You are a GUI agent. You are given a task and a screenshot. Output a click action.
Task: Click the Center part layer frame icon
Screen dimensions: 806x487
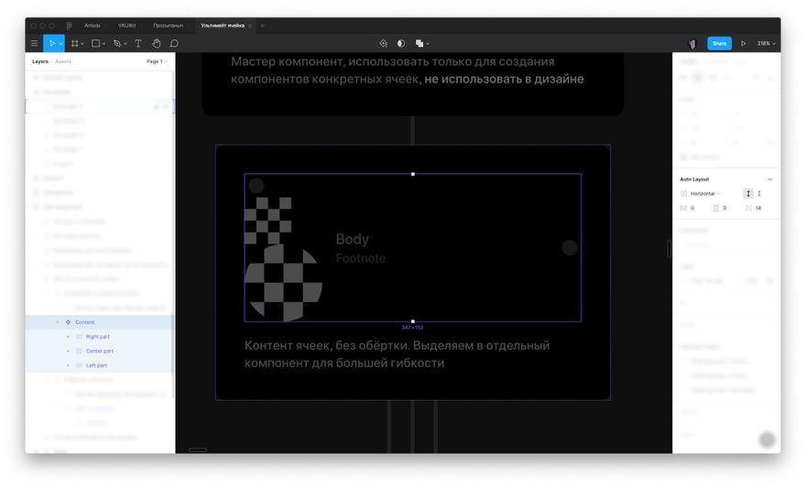(x=79, y=351)
